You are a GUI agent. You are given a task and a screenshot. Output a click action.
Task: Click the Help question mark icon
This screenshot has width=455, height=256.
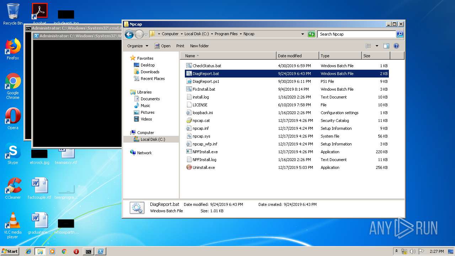tap(396, 46)
